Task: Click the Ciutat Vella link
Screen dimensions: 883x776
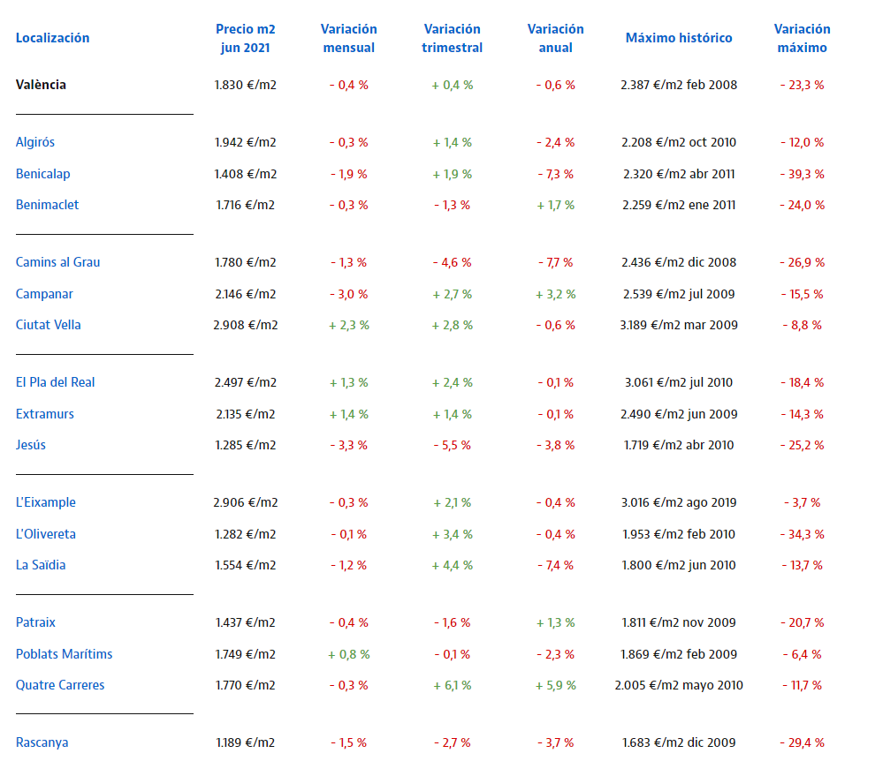Action: point(48,325)
